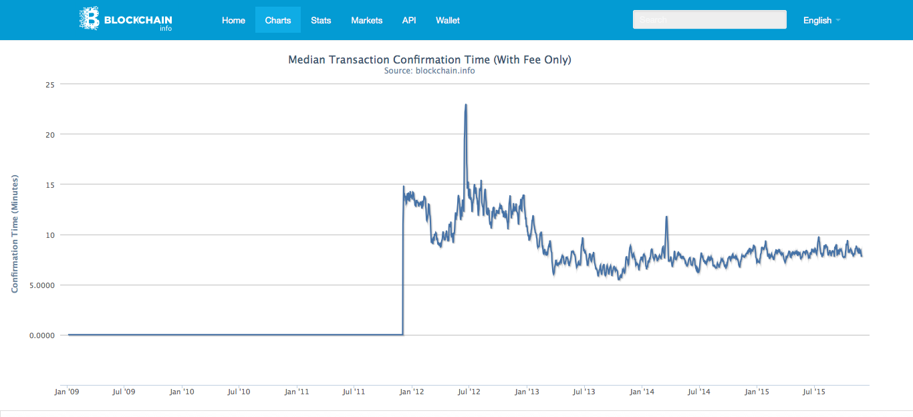This screenshot has width=913, height=417.
Task: Click the x-axis label Jul '09
Action: [x=124, y=392]
